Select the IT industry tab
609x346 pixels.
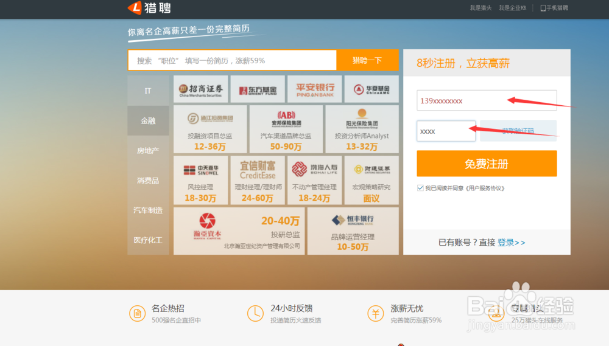click(148, 91)
